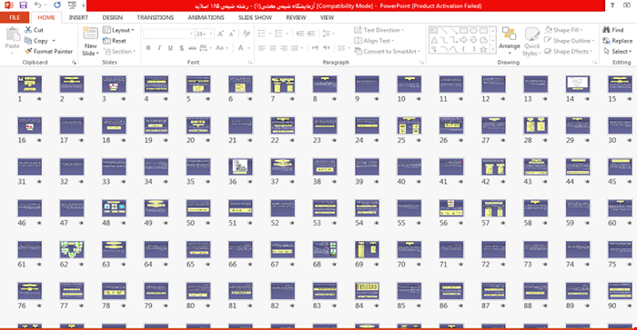Toggle Underline formatting
The image size is (637, 330).
click(170, 48)
